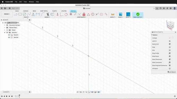This screenshot has width=177, height=99.
Task: Toggle visibility of the Origin folder
Action: coord(7,30)
